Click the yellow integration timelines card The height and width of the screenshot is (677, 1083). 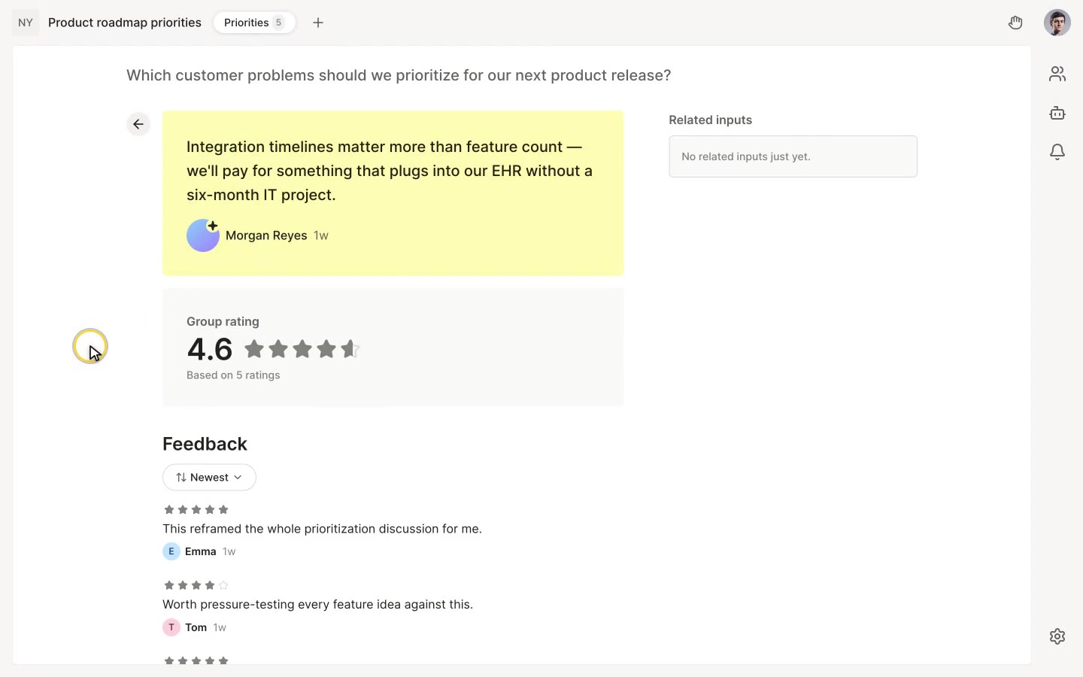pos(393,193)
